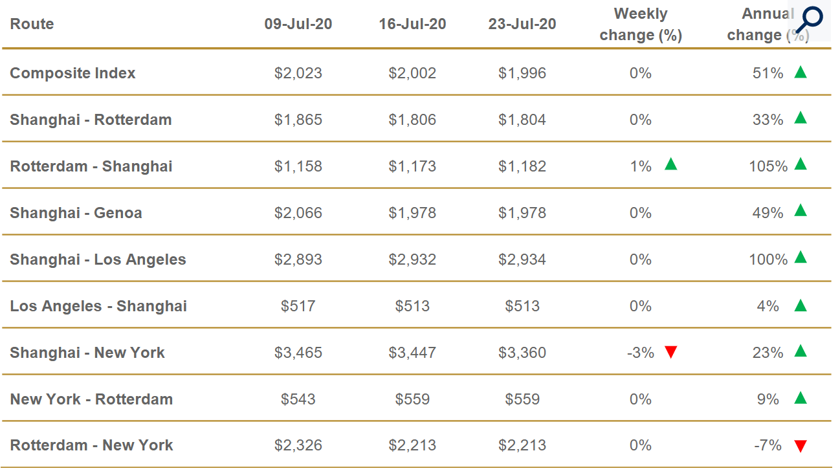Click green arrow next to 33% annual change
This screenshot has height=475, width=840.
point(801,118)
